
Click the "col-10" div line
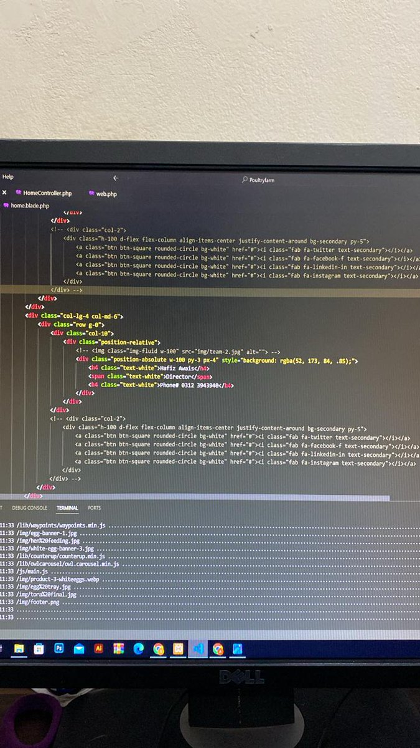[x=81, y=333]
